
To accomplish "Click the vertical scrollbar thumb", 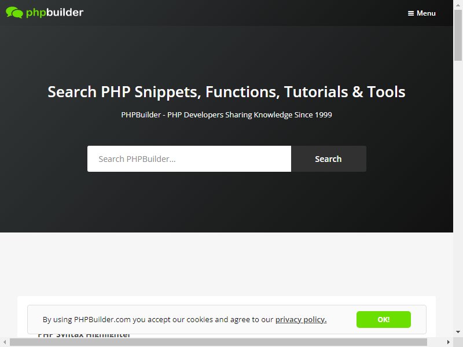I will click(x=458, y=35).
